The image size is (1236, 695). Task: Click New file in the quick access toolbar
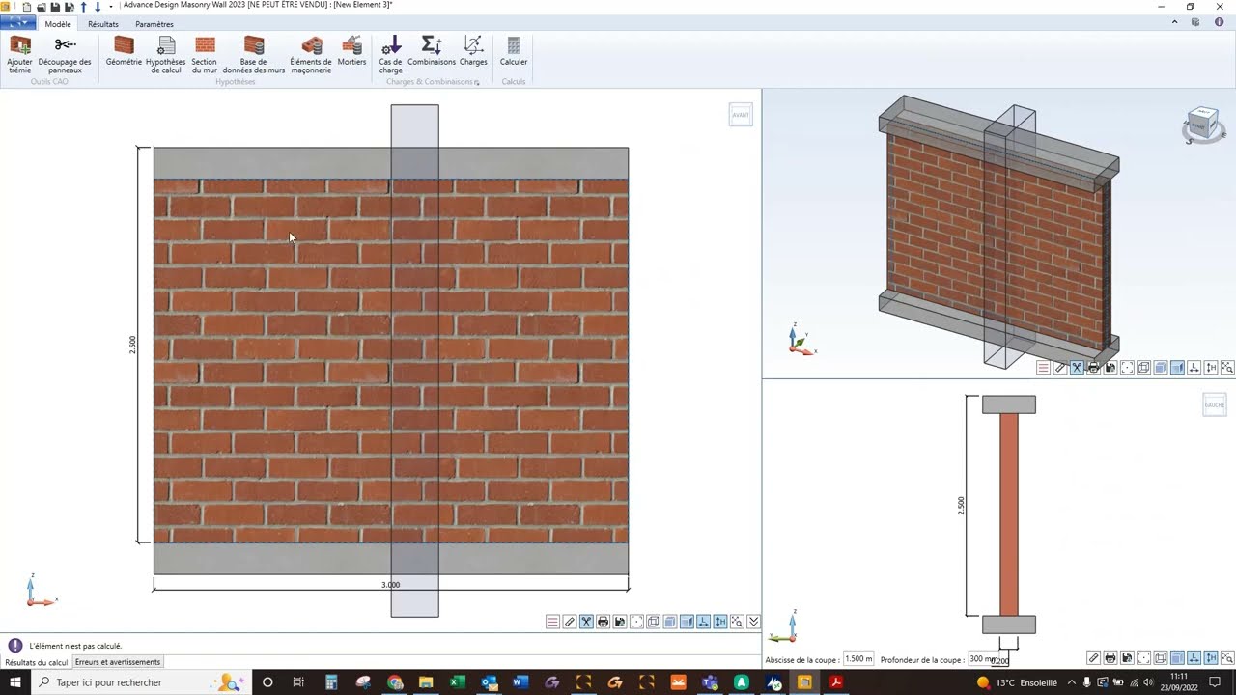27,7
